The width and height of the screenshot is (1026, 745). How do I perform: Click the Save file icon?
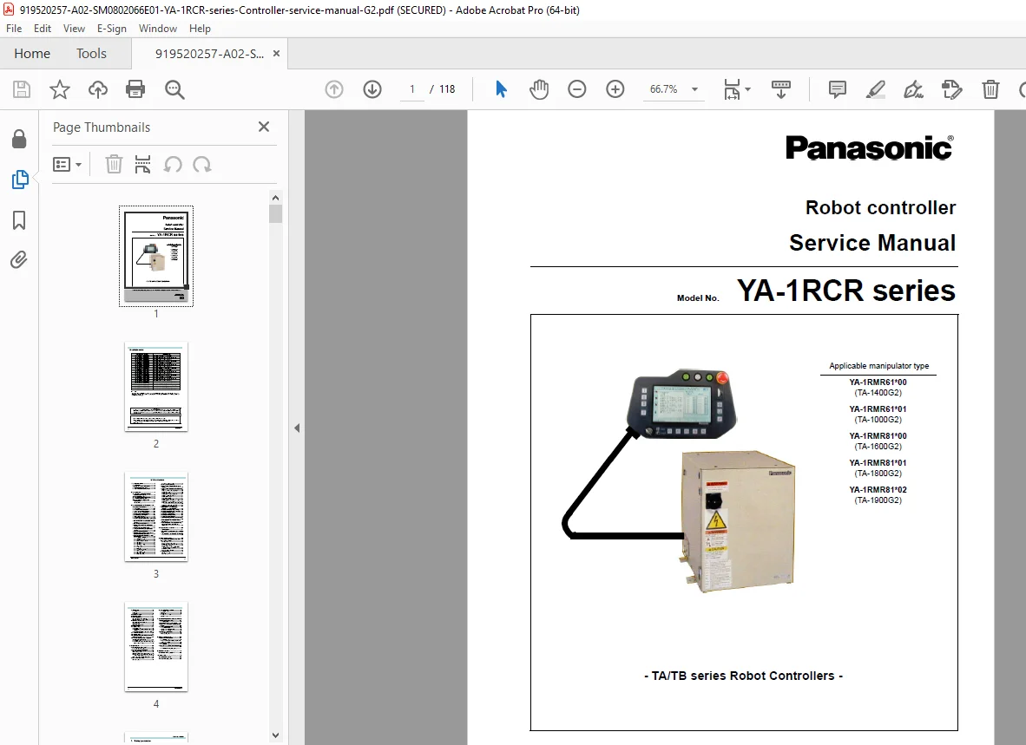(x=22, y=89)
